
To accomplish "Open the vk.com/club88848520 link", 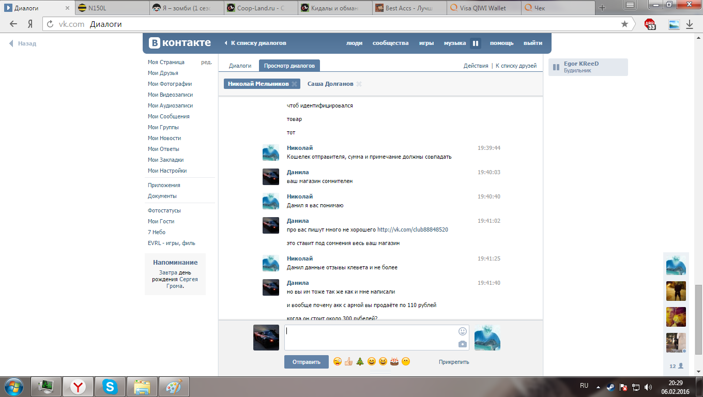I will coord(412,230).
